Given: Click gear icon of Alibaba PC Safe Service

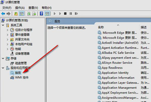Looking at the screenshot, I should 99,53.
